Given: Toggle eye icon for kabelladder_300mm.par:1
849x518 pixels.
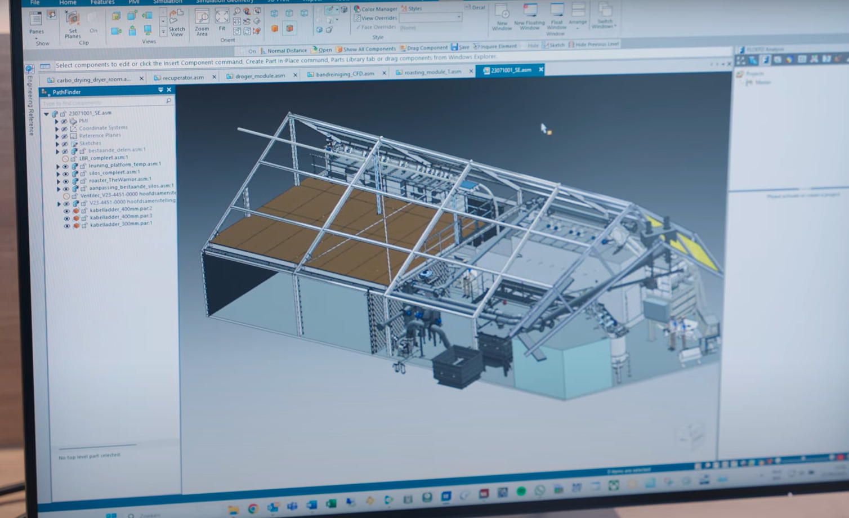Looking at the screenshot, I should (67, 226).
